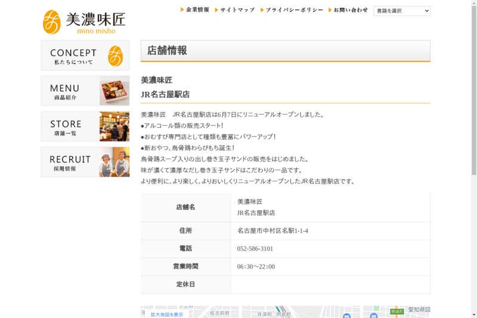Viewport: 477px width, 318px height.
Task: Click the shop photo in STORE banner
Action: pyautogui.click(x=114, y=126)
